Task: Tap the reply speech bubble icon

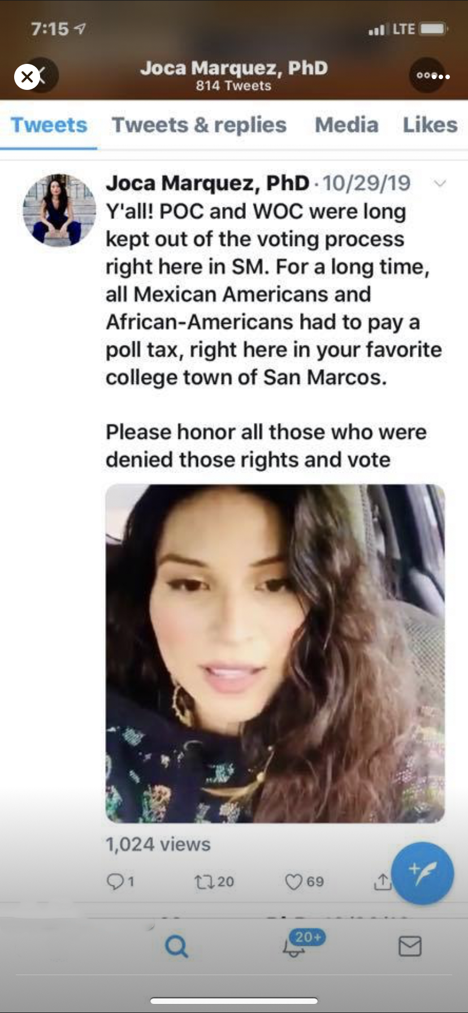Action: 115,881
